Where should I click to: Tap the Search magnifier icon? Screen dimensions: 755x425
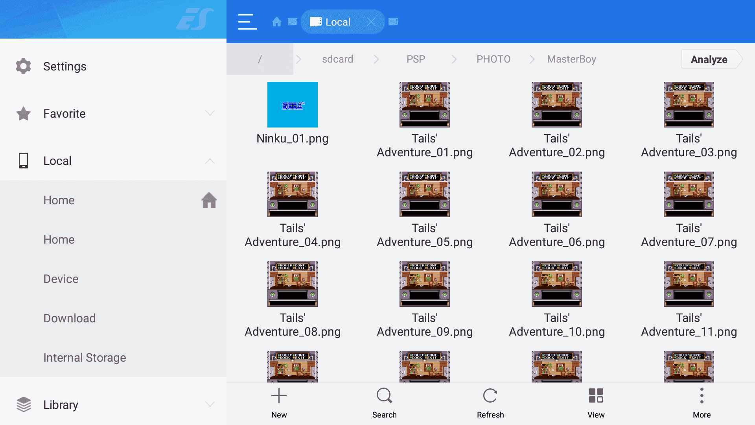pyautogui.click(x=384, y=396)
